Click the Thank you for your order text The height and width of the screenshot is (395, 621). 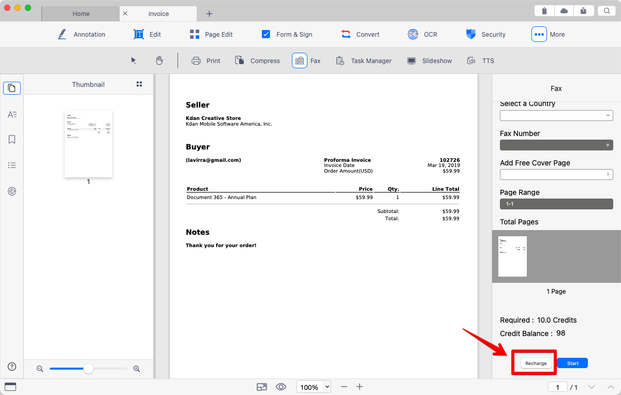[221, 245]
